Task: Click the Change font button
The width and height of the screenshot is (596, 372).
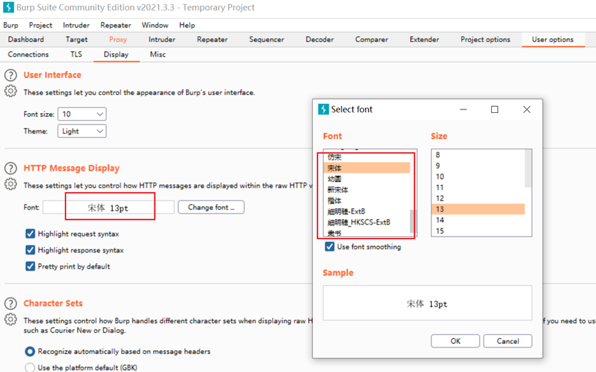Action: [211, 207]
